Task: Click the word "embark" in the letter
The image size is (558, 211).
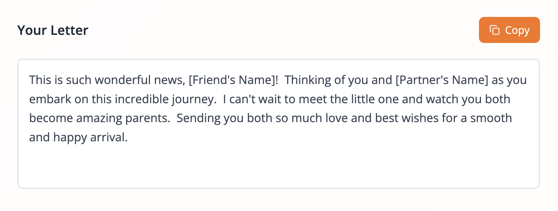Action: [x=50, y=99]
